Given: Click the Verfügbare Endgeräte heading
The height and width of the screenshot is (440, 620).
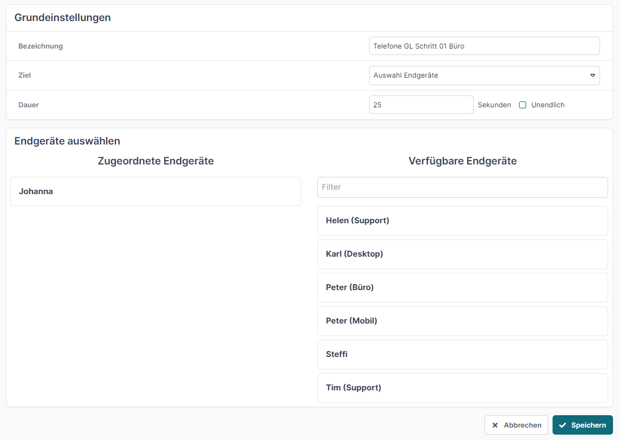Looking at the screenshot, I should pos(462,161).
